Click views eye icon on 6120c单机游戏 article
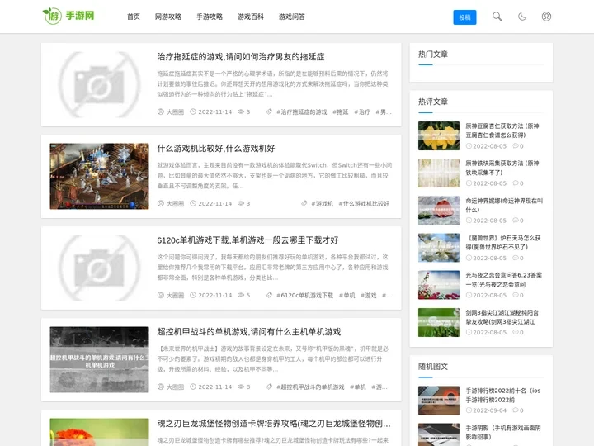The height and width of the screenshot is (446, 594). point(241,295)
